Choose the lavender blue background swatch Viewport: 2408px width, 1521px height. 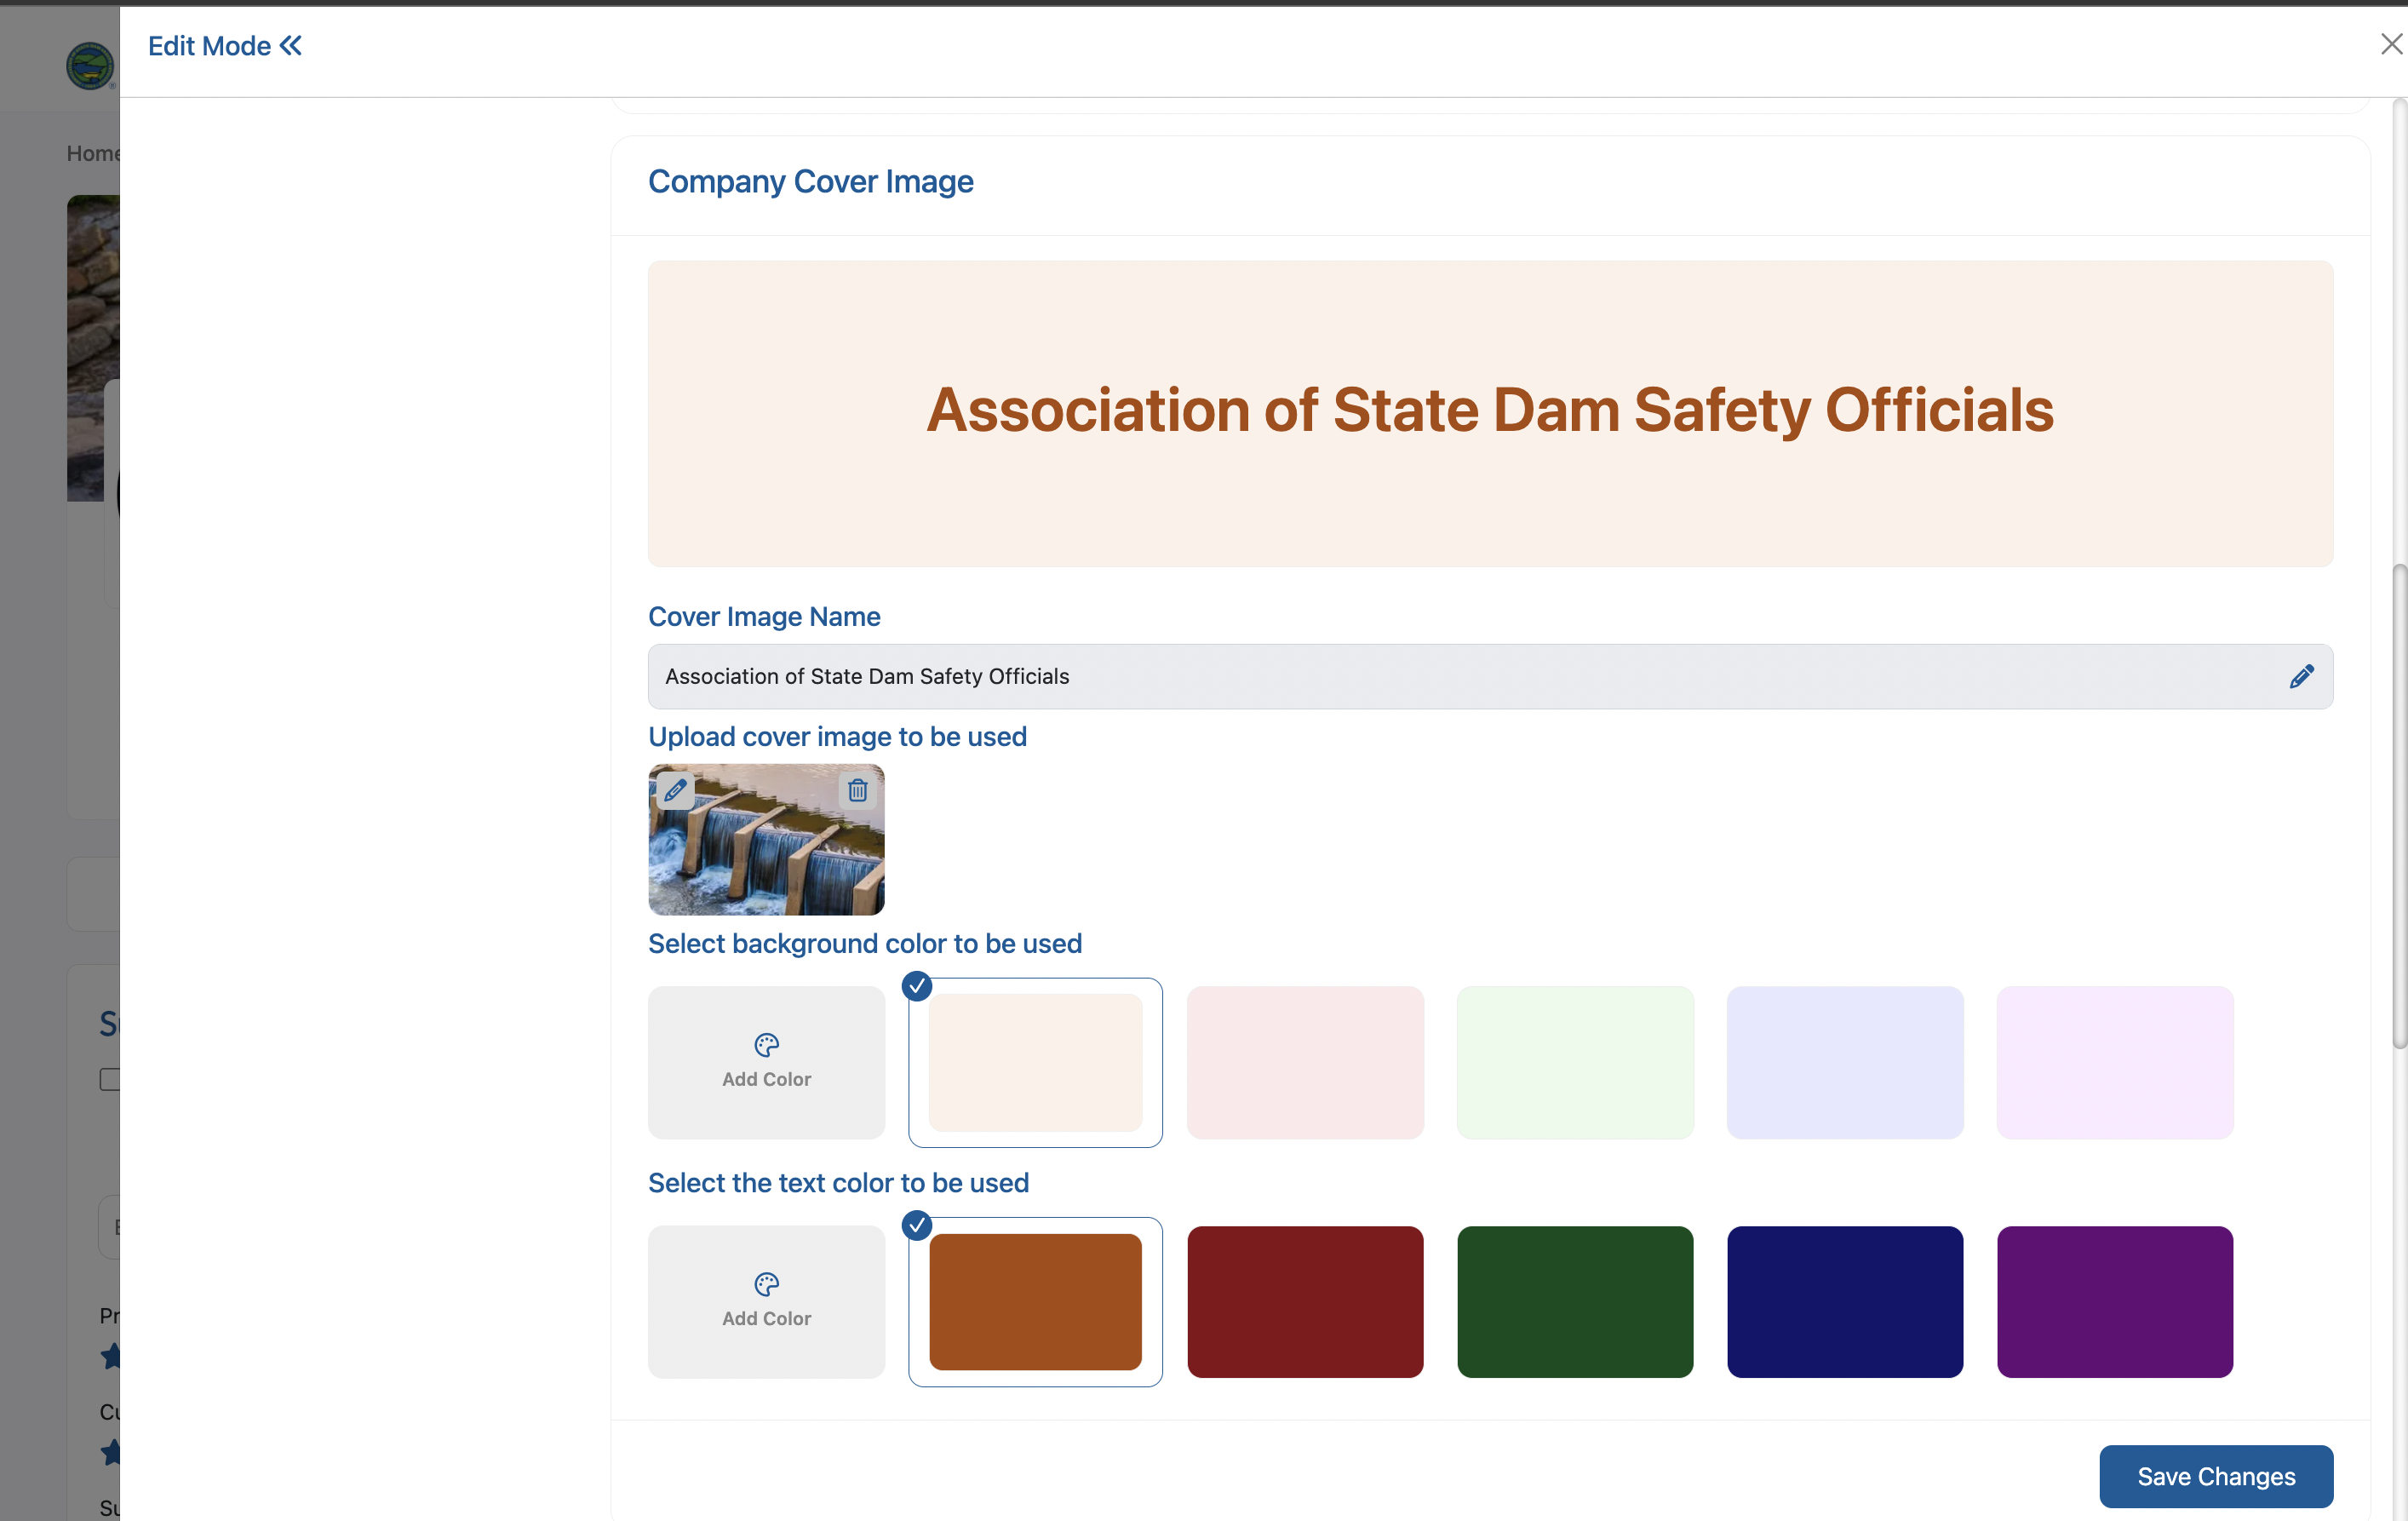tap(1844, 1062)
